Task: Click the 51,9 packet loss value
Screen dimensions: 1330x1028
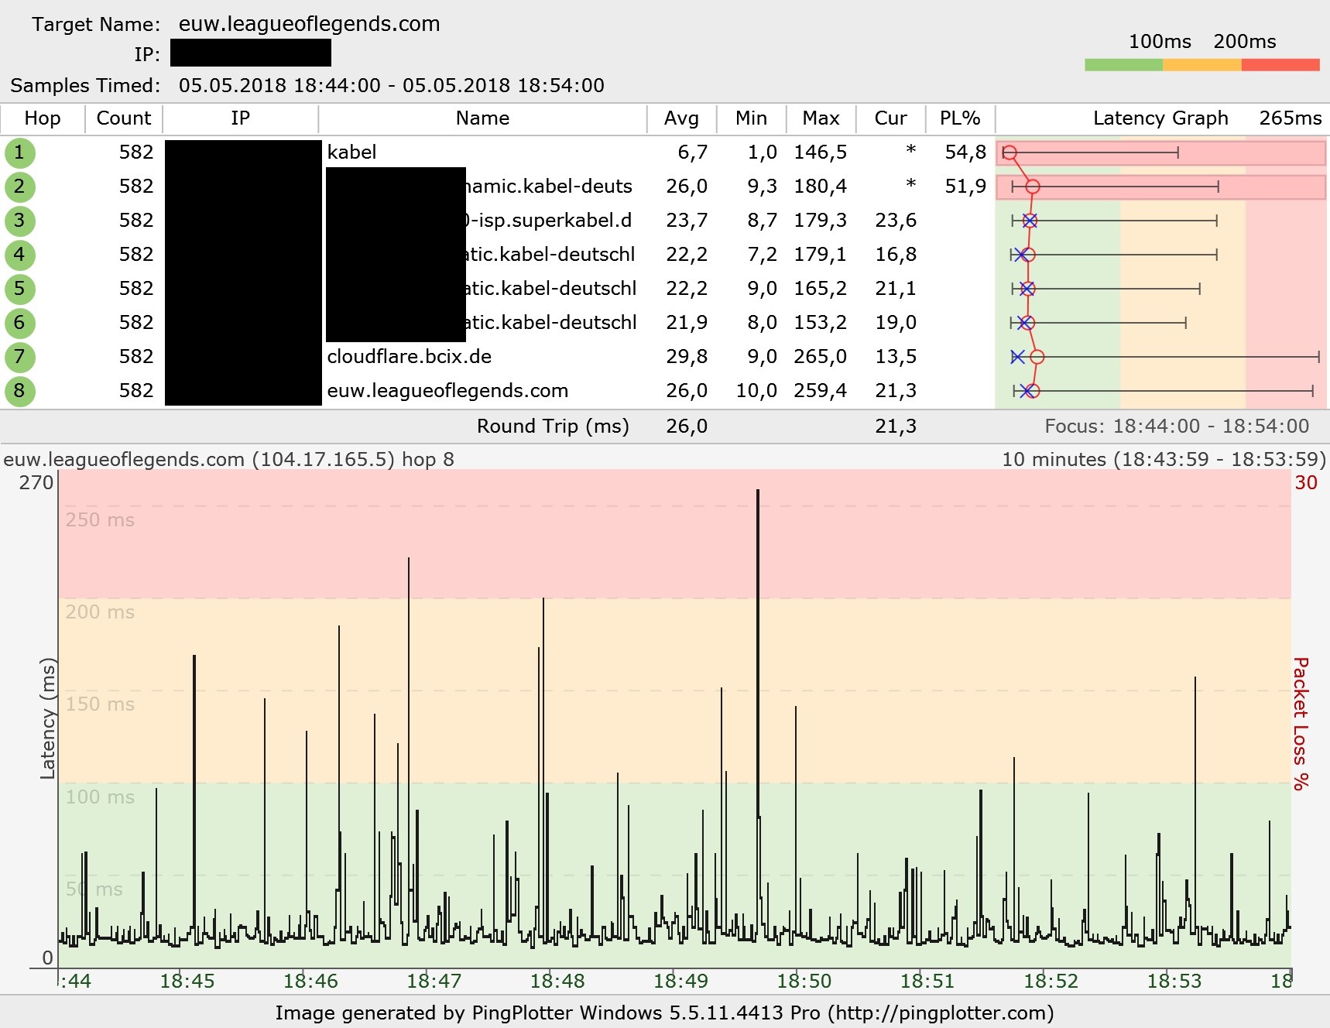Action: (965, 187)
